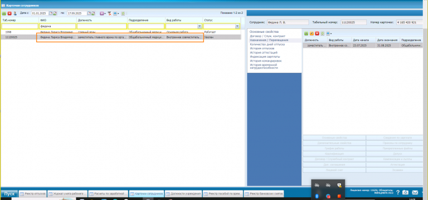Click the 'Лицевой счет' button

(334, 170)
